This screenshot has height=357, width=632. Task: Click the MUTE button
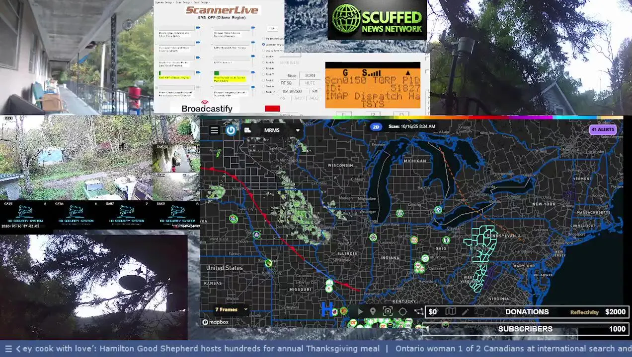pos(310,83)
